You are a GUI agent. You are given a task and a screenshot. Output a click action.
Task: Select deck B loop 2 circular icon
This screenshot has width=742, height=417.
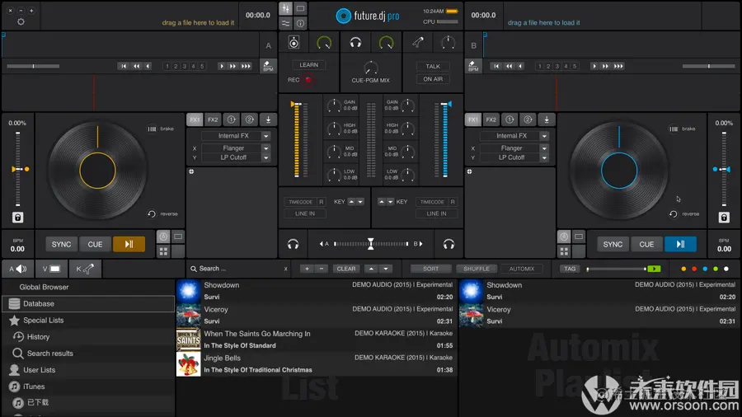[x=528, y=119]
